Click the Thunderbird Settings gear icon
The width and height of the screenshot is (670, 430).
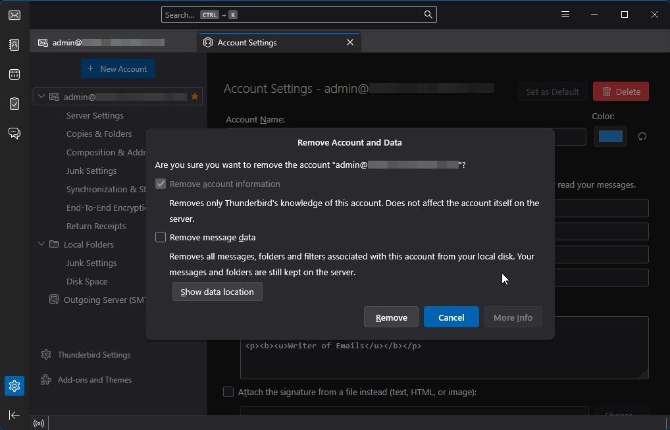[x=45, y=354]
